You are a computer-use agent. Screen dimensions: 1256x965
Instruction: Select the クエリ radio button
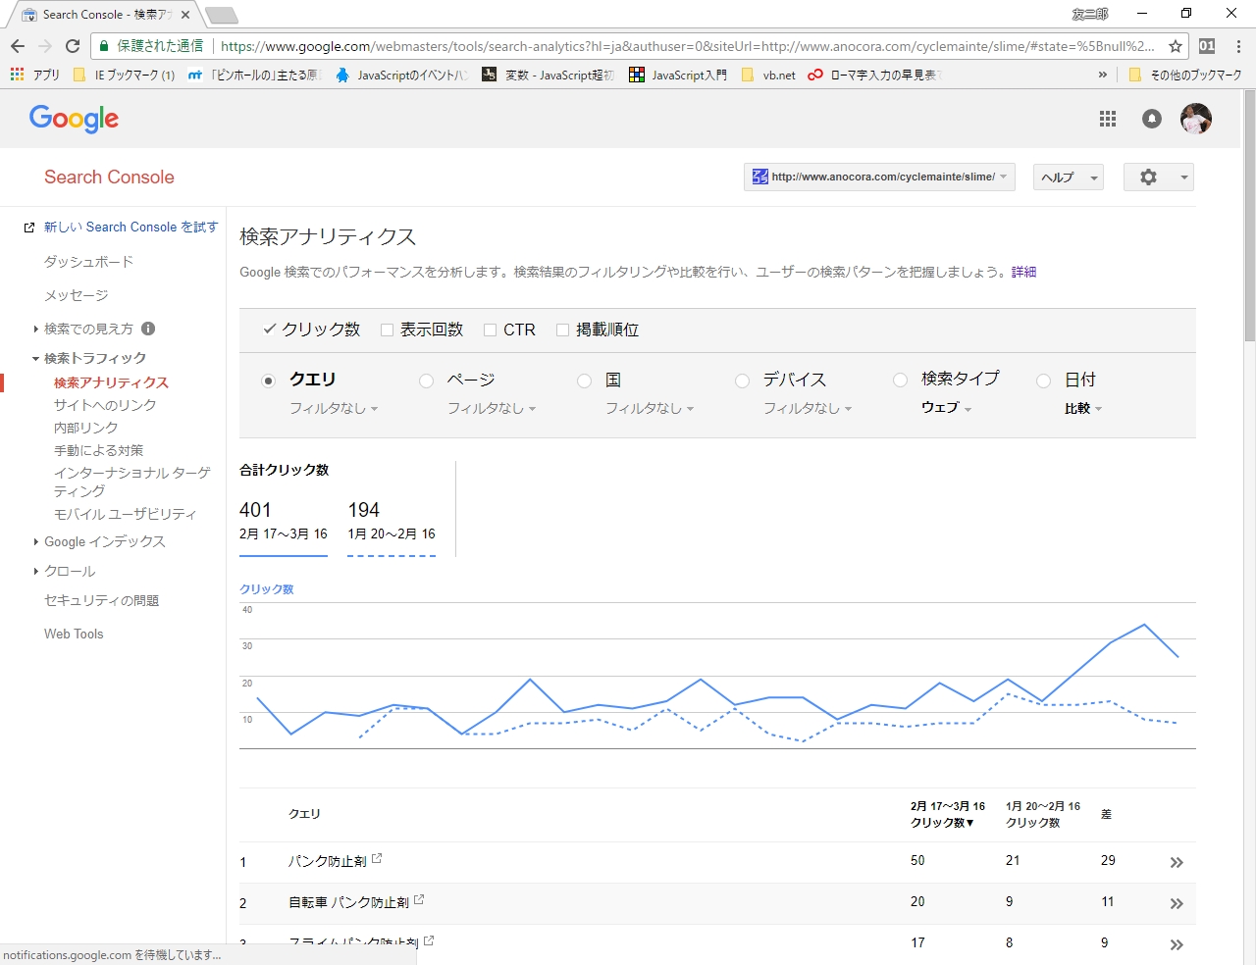point(268,381)
